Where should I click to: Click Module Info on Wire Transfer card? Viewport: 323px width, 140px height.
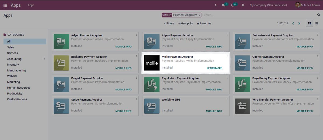click(x=305, y=111)
